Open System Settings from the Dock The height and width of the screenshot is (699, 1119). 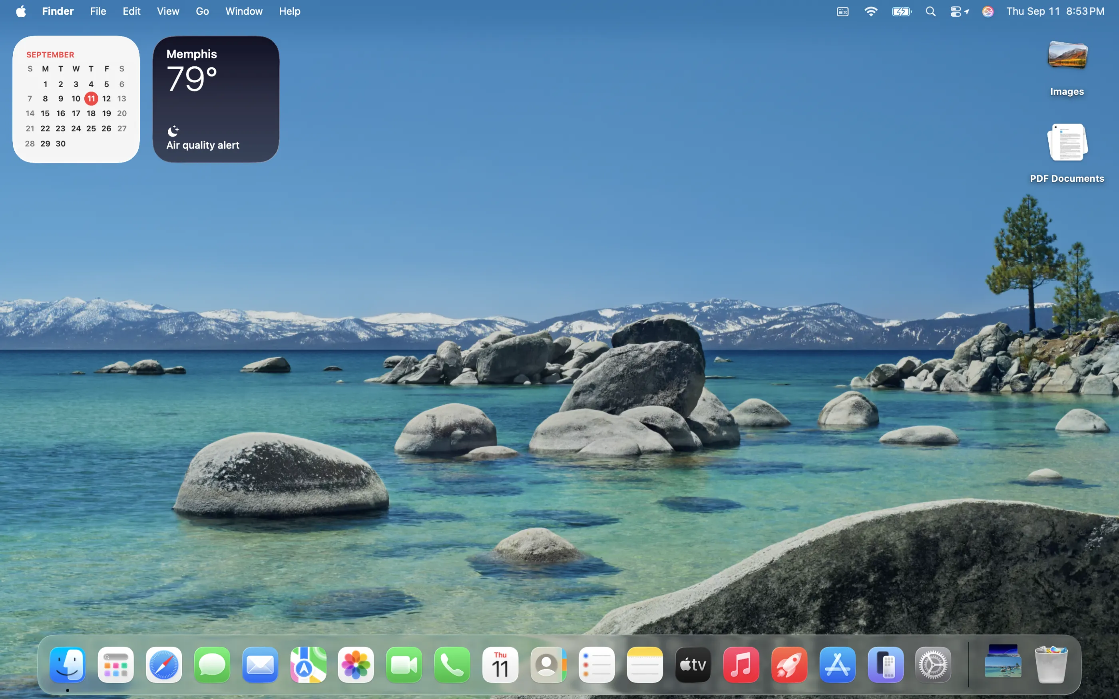click(933, 664)
